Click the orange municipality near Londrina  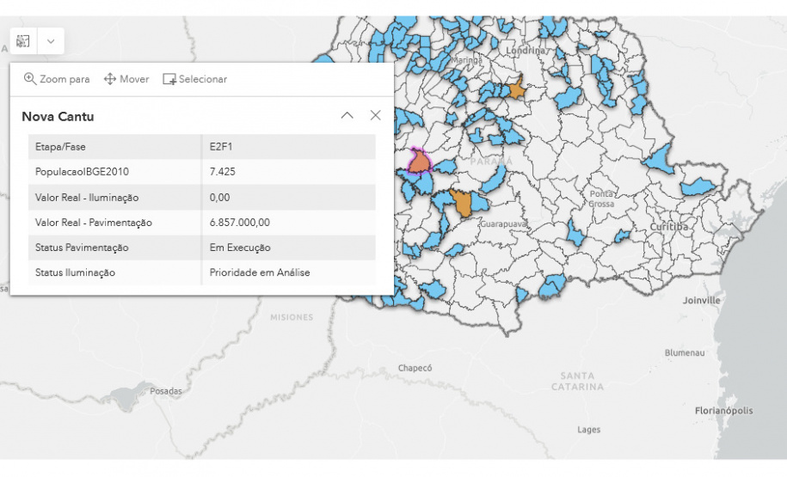point(517,89)
